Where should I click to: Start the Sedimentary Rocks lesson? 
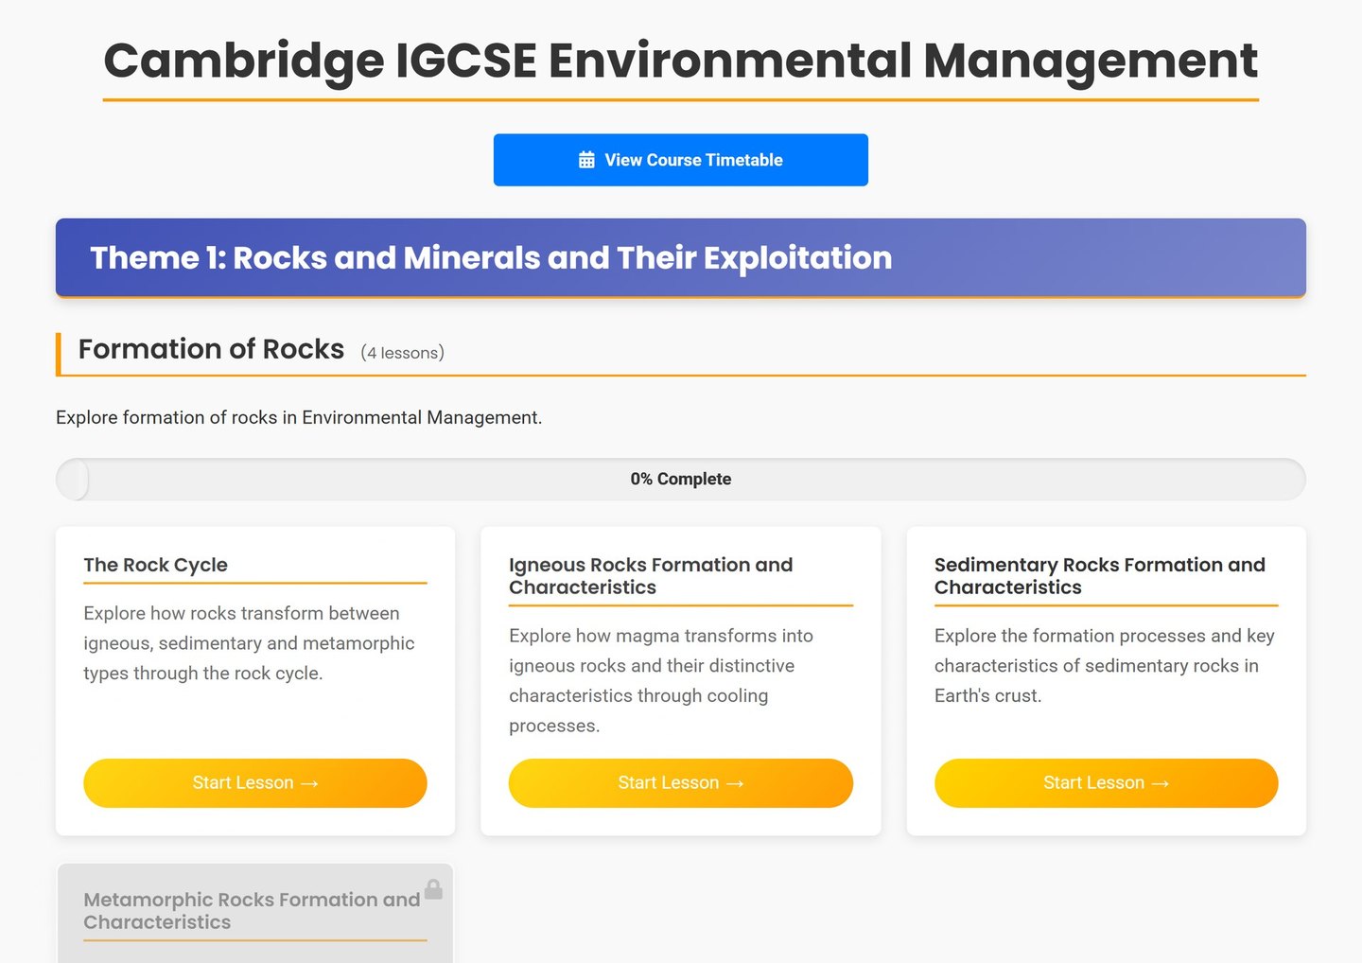pos(1107,783)
